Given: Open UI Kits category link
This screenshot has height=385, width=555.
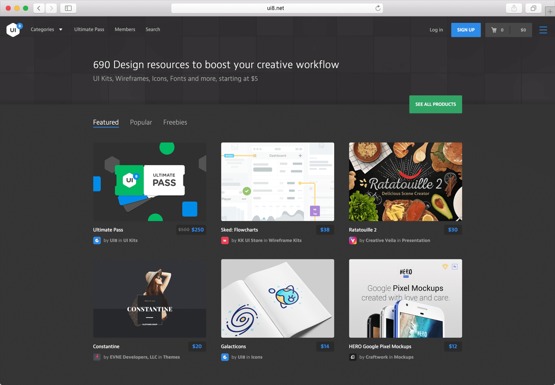Looking at the screenshot, I should (x=131, y=240).
